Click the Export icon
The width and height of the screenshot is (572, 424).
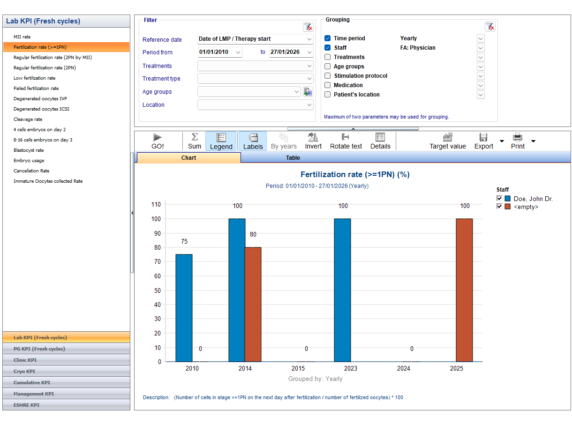(483, 141)
